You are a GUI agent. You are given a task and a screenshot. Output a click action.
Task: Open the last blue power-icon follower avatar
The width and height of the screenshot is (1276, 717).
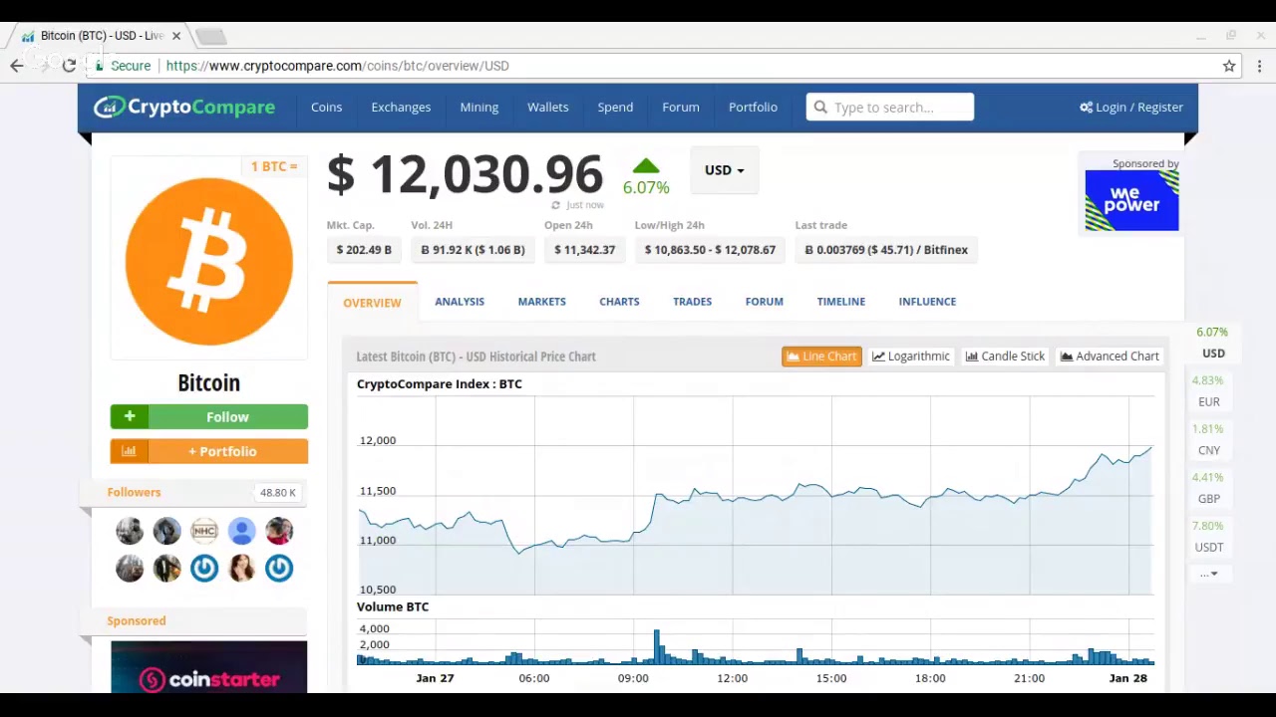click(279, 568)
